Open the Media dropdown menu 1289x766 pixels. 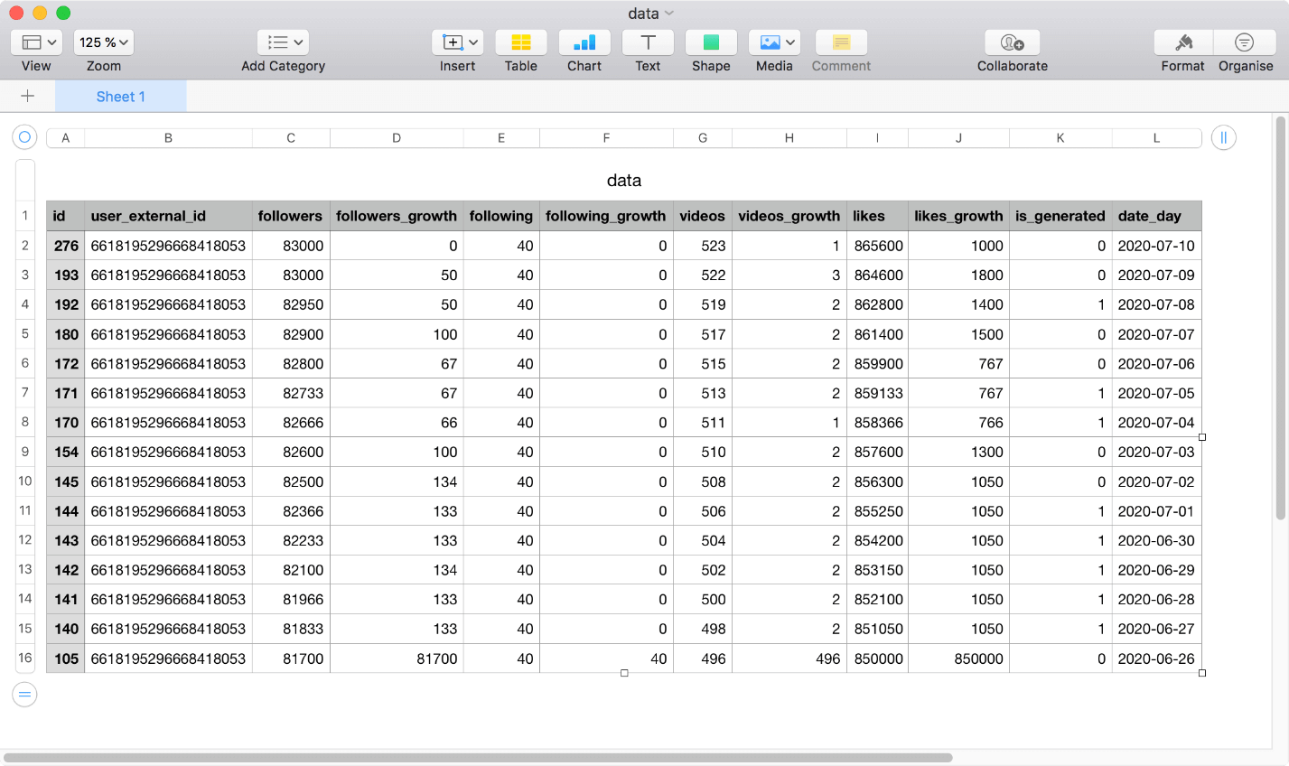click(x=774, y=42)
